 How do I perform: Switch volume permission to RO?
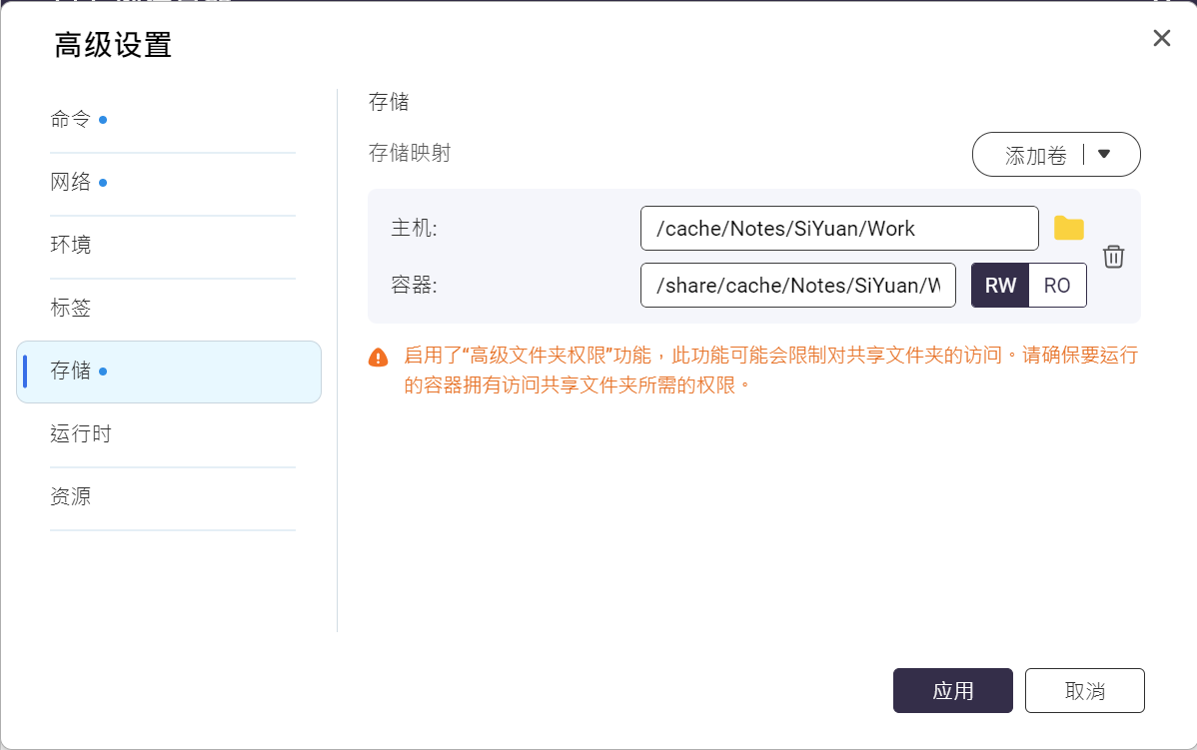(1057, 286)
